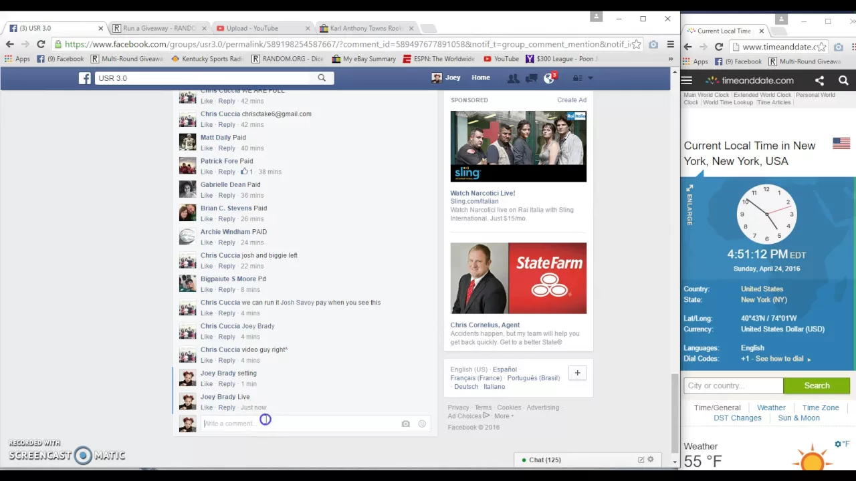Open the Kentucky Sports Radio bookmark
Viewport: 856px width, 481px height.
pyautogui.click(x=207, y=59)
